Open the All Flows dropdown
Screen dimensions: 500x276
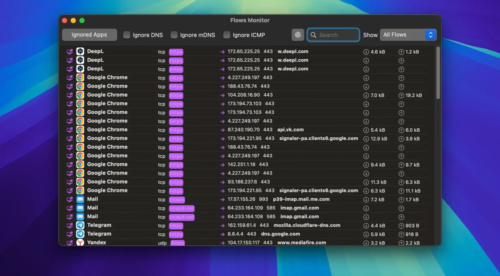click(x=408, y=35)
